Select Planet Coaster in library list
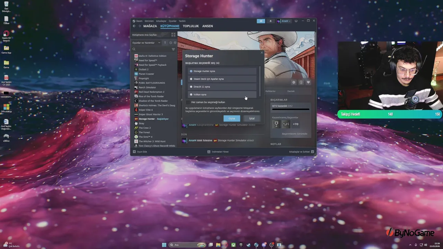Viewport: 443px width, 249px height. (146, 74)
